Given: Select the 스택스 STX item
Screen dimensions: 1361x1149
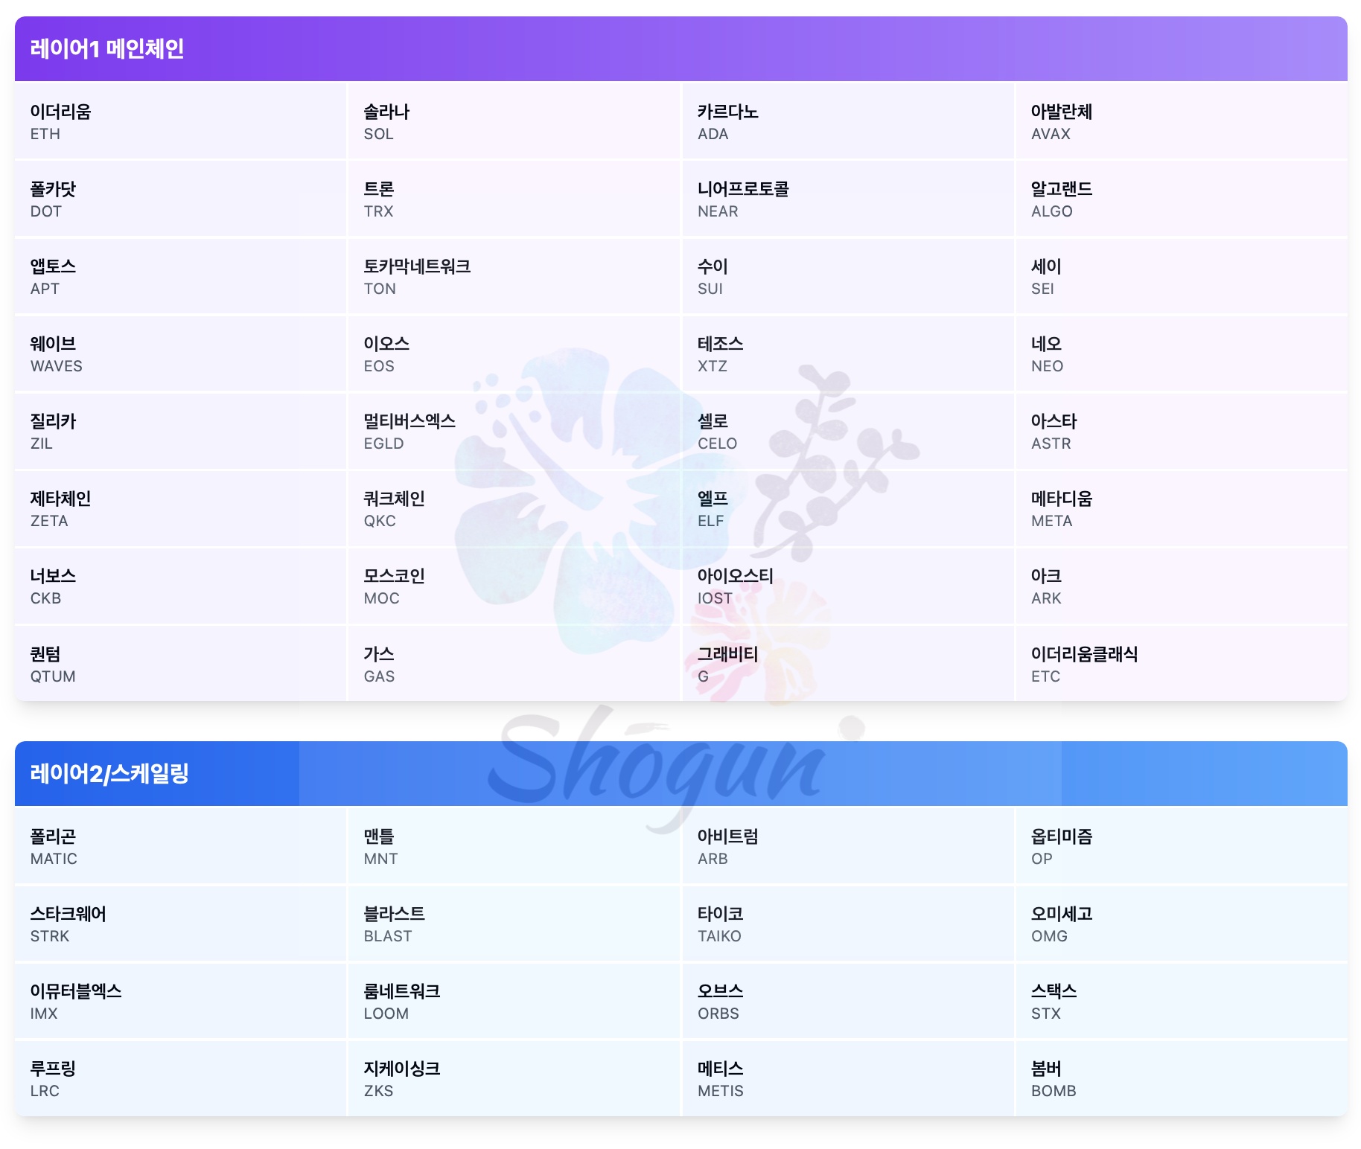Looking at the screenshot, I should pos(1182,1001).
